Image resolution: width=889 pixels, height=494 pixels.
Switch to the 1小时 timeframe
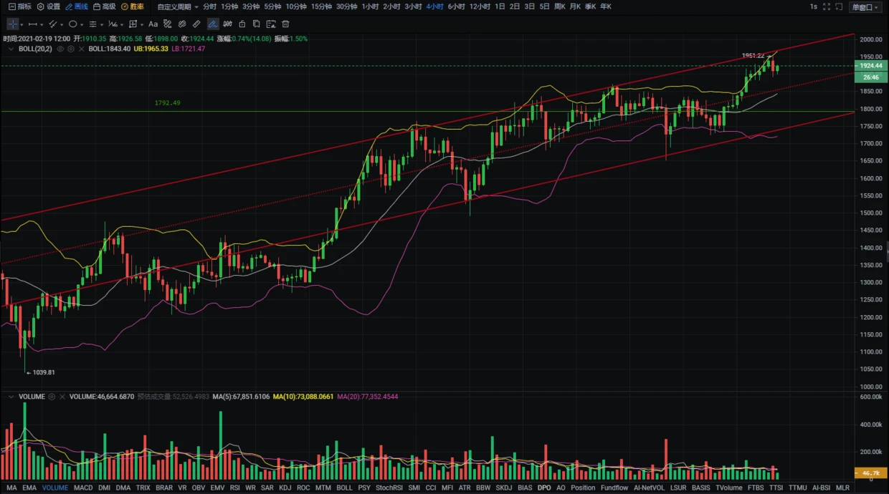(x=370, y=6)
